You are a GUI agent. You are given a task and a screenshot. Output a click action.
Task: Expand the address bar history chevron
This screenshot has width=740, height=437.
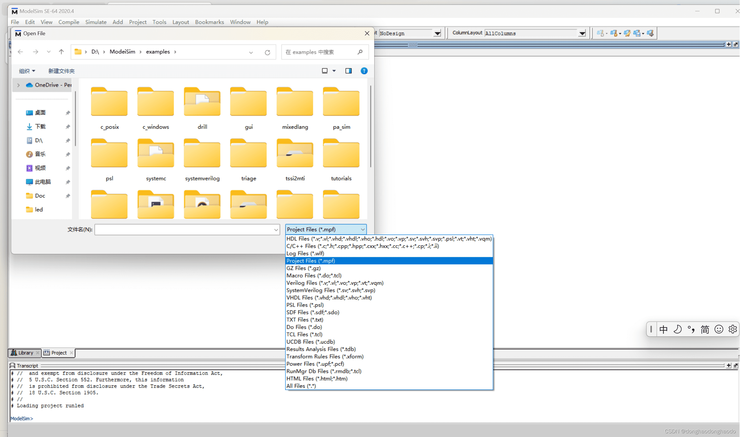coord(251,52)
